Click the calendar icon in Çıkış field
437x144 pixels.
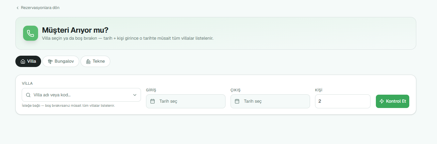click(237, 101)
